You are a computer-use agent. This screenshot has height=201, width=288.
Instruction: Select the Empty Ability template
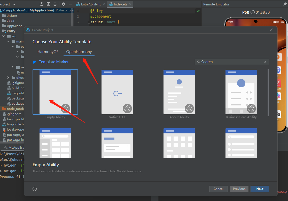[x=55, y=92]
